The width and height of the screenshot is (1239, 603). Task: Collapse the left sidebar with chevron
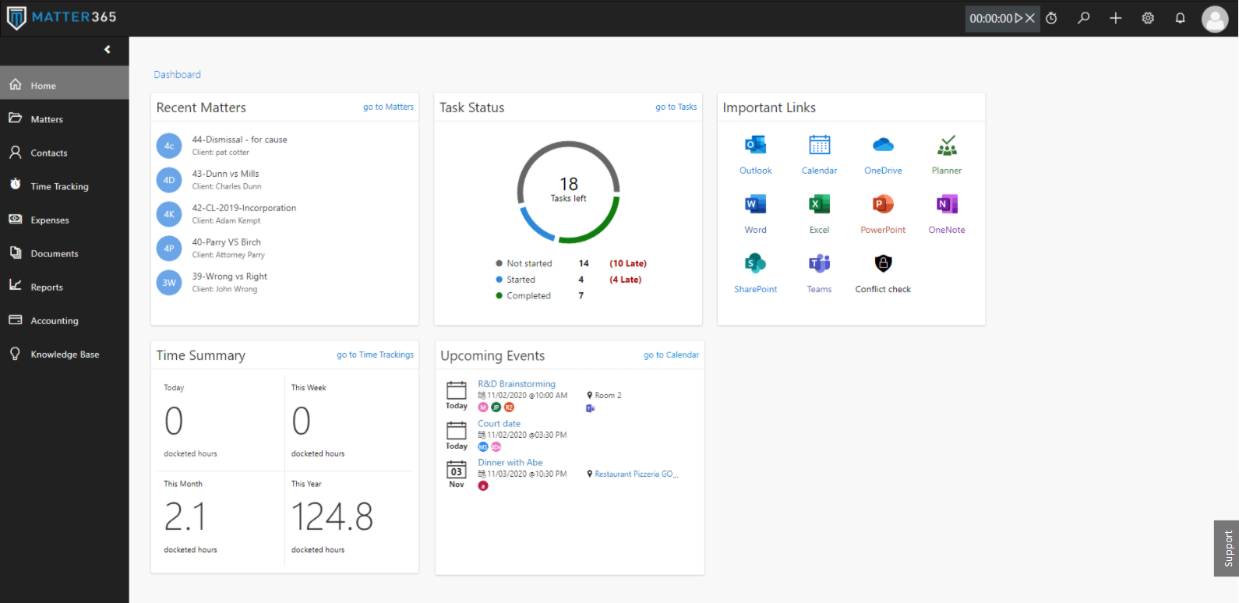(x=108, y=50)
